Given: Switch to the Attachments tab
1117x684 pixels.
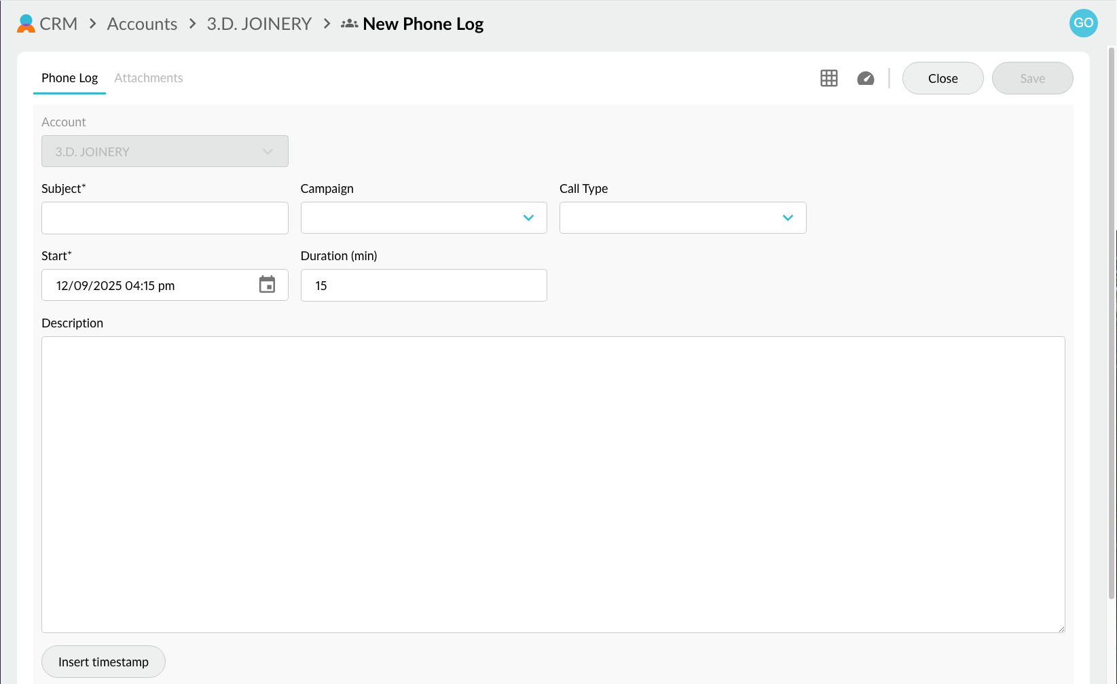Looking at the screenshot, I should point(148,78).
